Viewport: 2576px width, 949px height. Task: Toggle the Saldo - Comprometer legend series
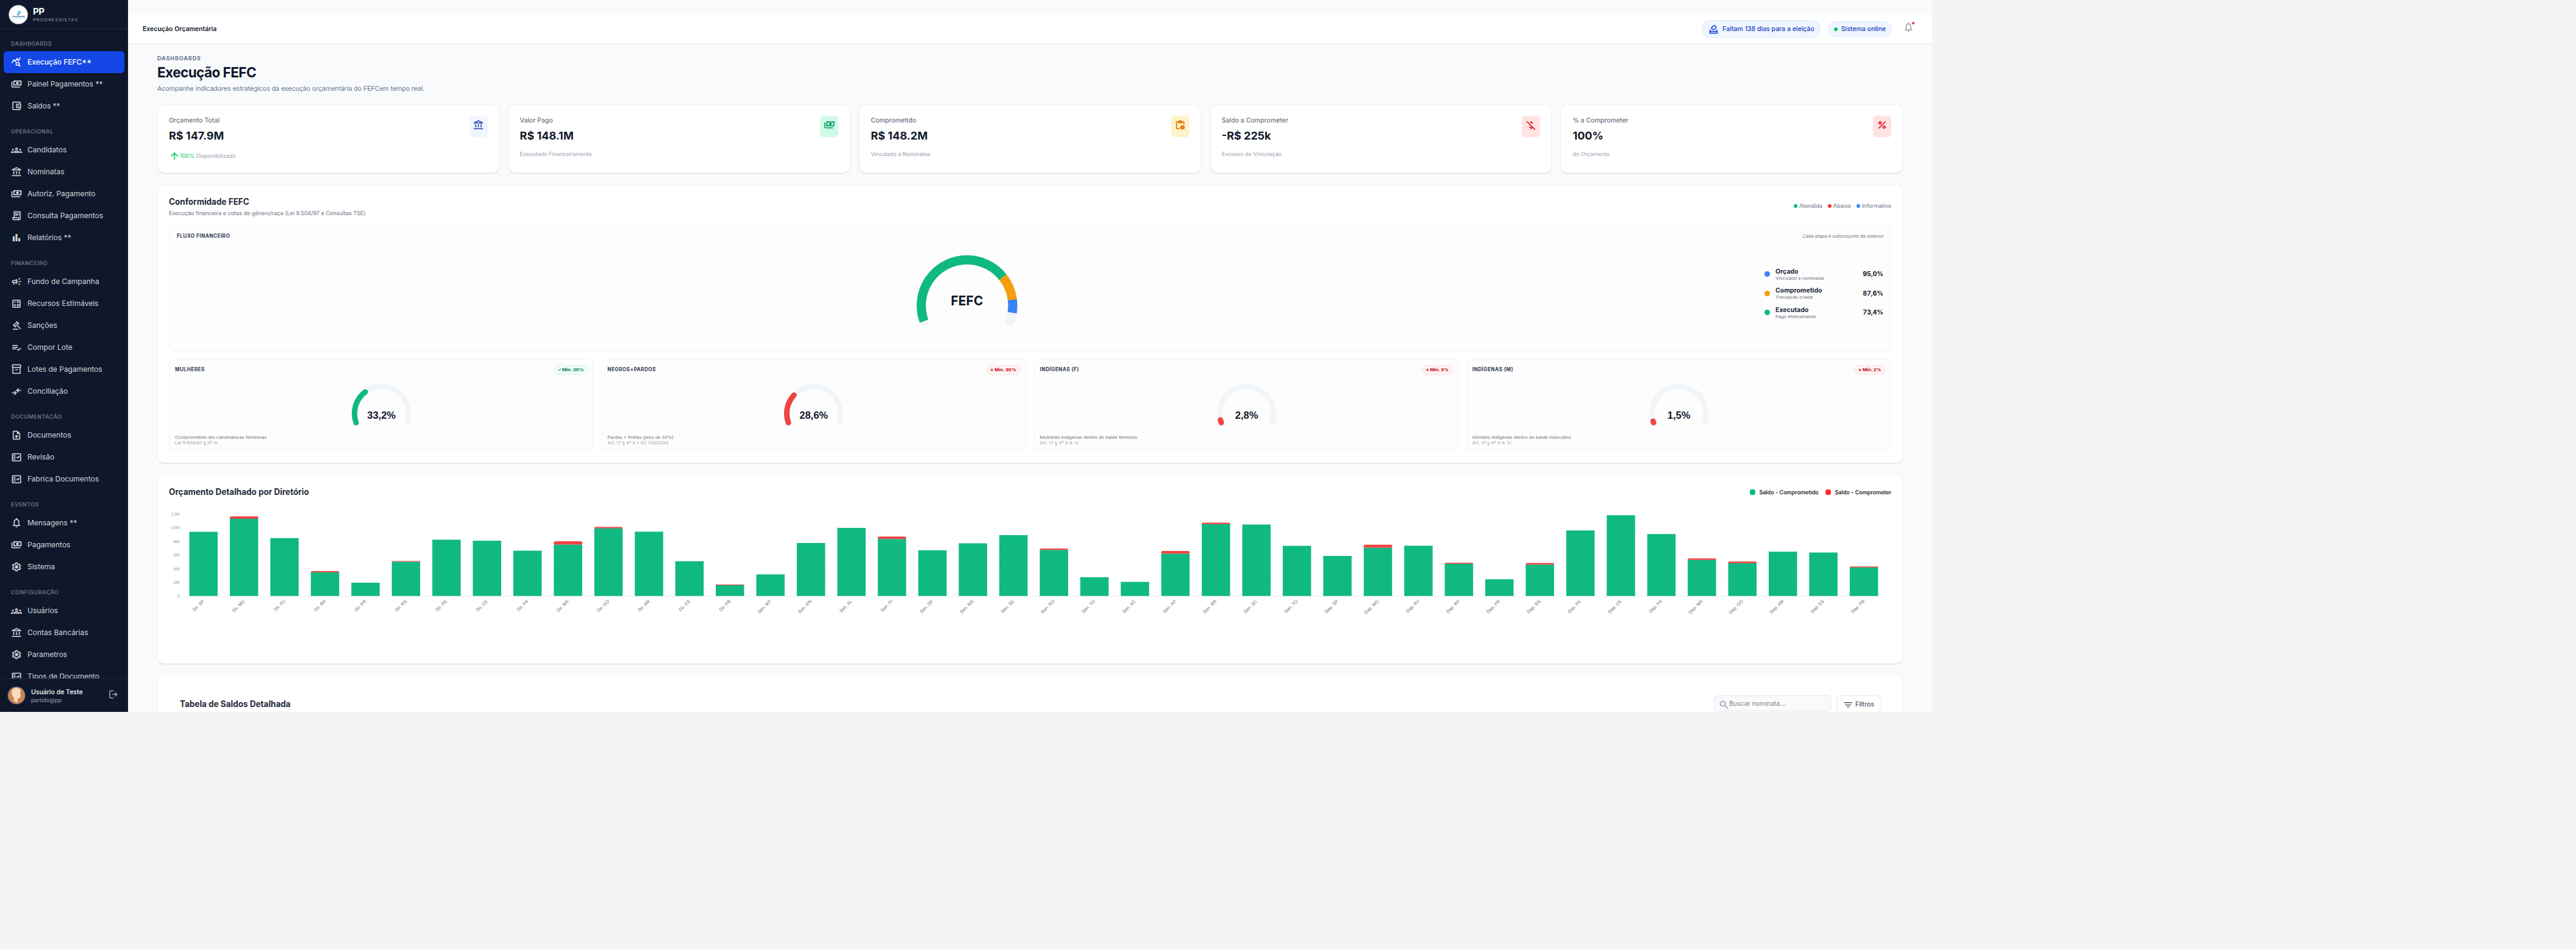pos(1858,492)
